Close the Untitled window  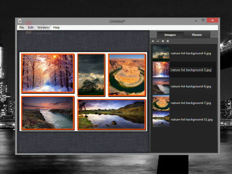(213, 20)
